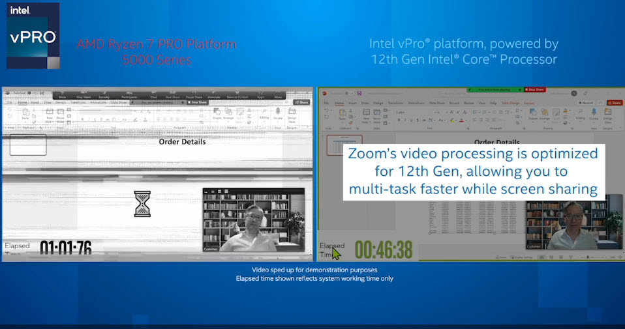Increase list indent in right PowerPoint ribbon

(x=501, y=112)
